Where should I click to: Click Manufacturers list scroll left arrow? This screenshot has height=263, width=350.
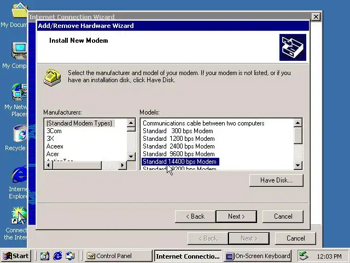click(49, 165)
